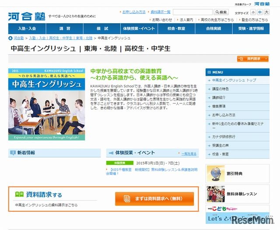The width and height of the screenshot is (280, 230).
Task: Open sidebar 校舎・教室 item
Action: click(238, 154)
